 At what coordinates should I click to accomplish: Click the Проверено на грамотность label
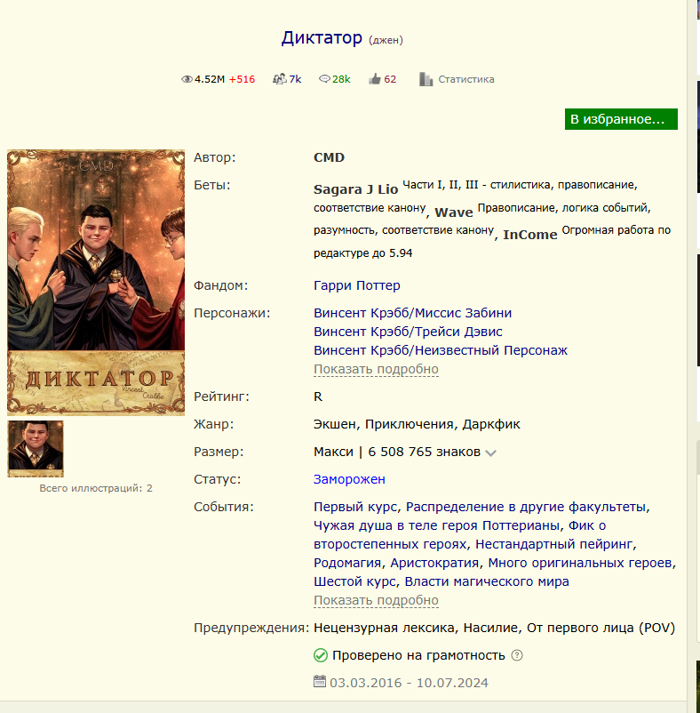(418, 655)
